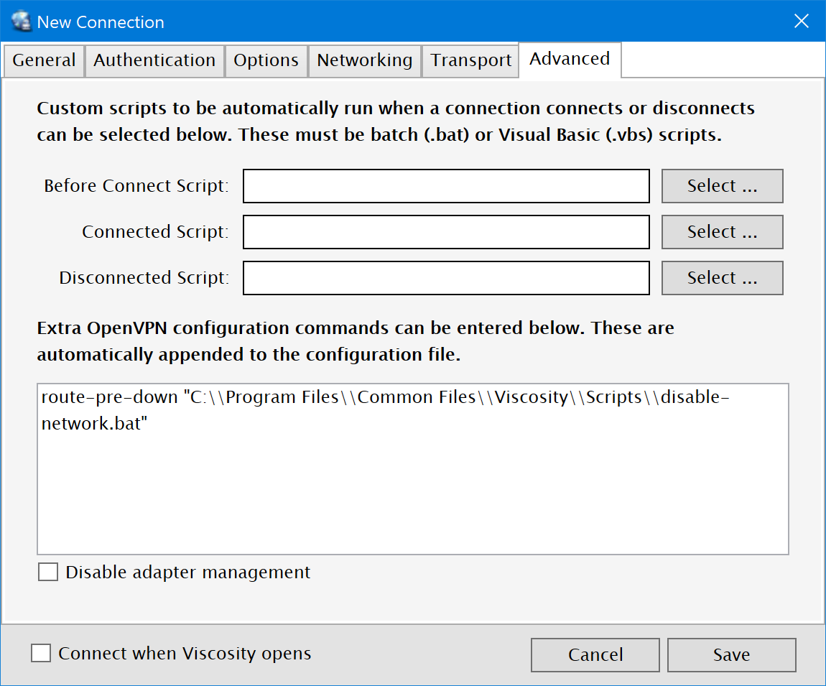Focus the Disconnected Script text box
Image resolution: width=826 pixels, height=686 pixels.
coord(446,278)
